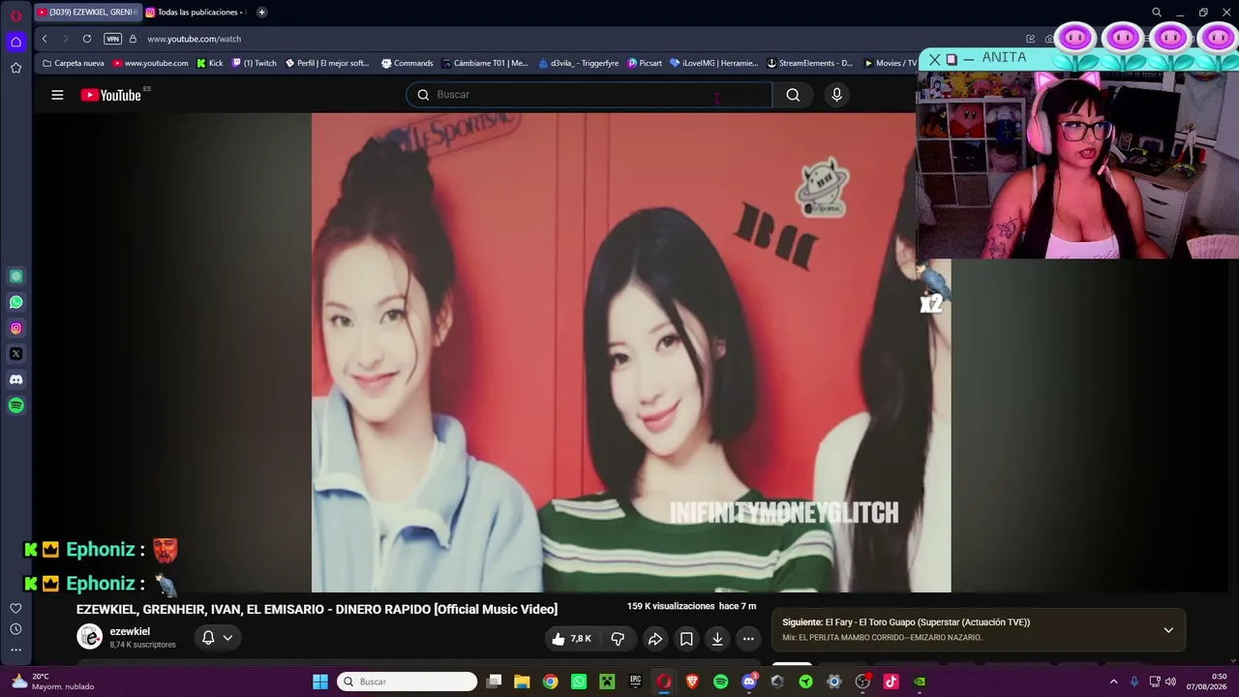This screenshot has height=697, width=1239.
Task: Reload the page with the refresh icon
Action: click(x=87, y=39)
